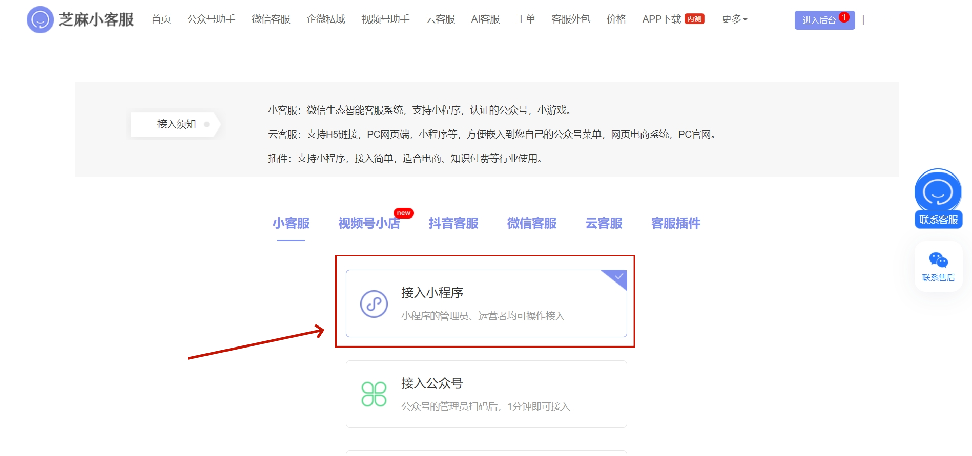Click the red notification badge on 进入后台

click(844, 17)
